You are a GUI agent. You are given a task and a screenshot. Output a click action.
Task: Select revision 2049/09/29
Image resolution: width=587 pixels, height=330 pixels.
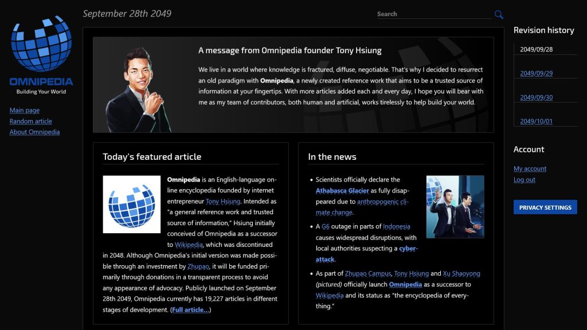536,73
